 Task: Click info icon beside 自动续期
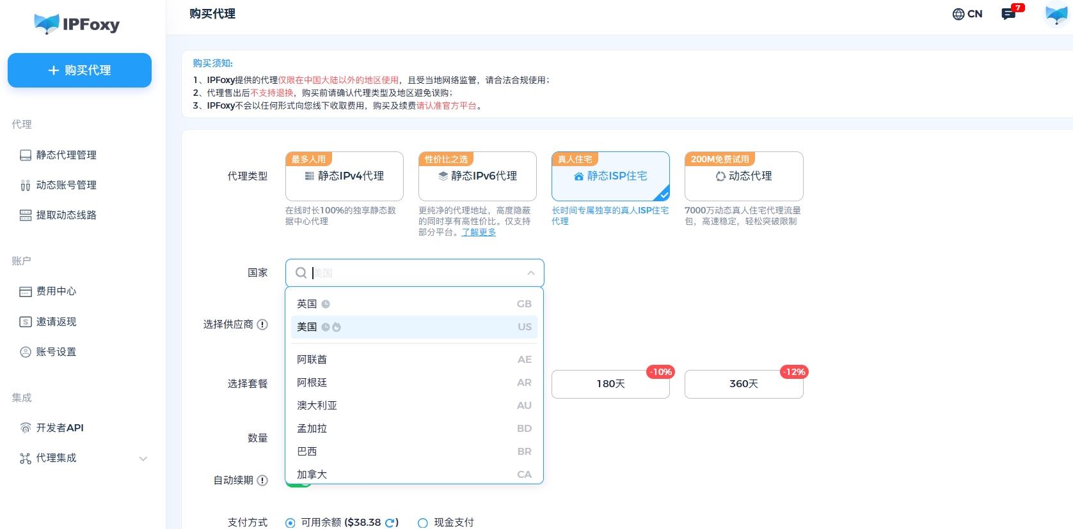[x=262, y=480]
